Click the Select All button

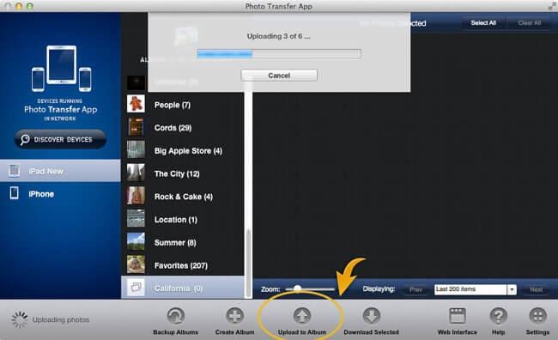click(x=483, y=23)
